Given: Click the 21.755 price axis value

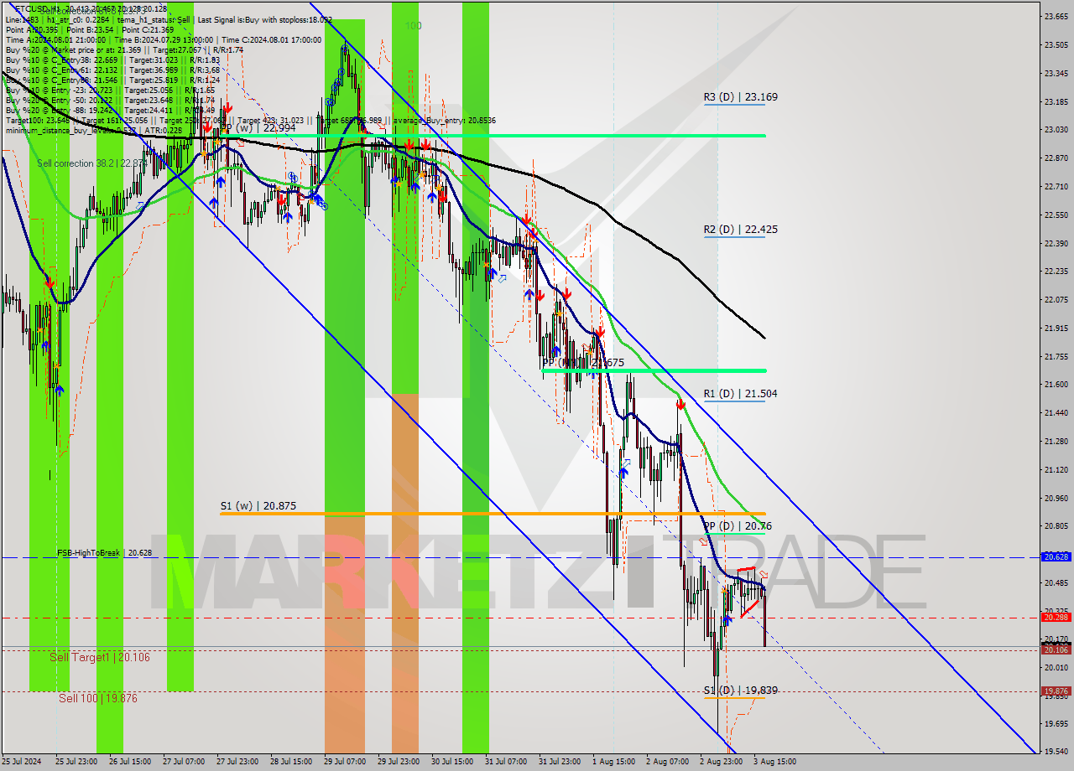Looking at the screenshot, I should tap(1056, 356).
